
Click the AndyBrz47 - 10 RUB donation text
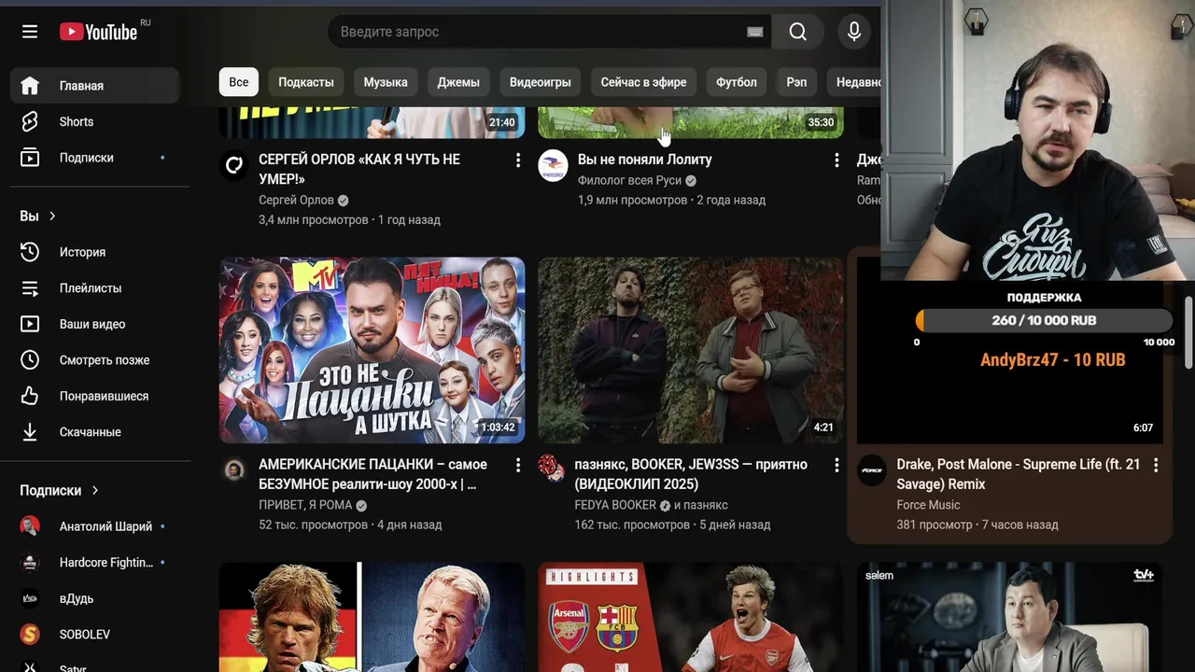click(1052, 360)
